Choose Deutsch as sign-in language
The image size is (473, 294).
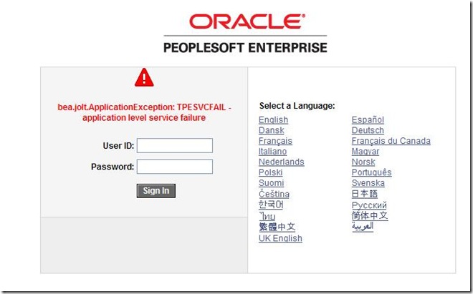pos(368,131)
